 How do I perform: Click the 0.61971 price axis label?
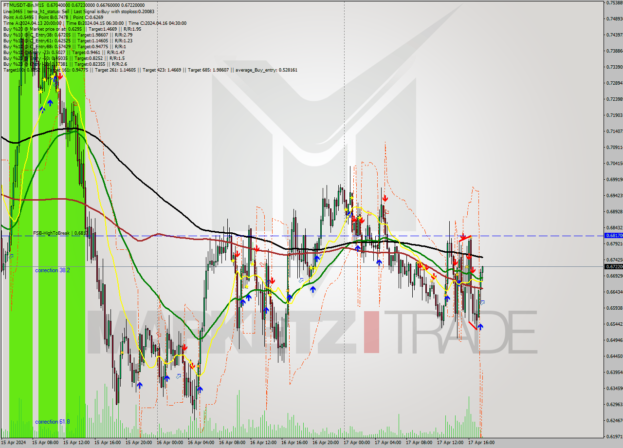coord(614,436)
